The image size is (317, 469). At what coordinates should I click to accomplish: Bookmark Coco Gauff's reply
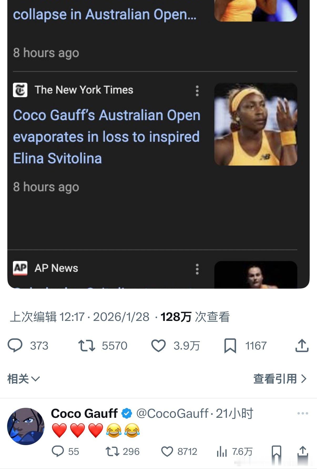pos(276,452)
